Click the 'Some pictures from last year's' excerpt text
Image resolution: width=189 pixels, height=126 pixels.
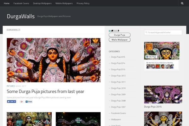(x=39, y=98)
